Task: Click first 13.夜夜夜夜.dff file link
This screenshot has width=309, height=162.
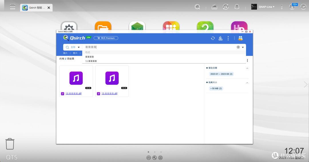Action: 74,94
